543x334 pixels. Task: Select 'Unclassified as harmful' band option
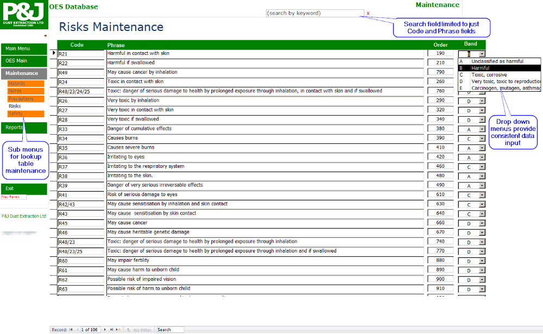(x=497, y=61)
